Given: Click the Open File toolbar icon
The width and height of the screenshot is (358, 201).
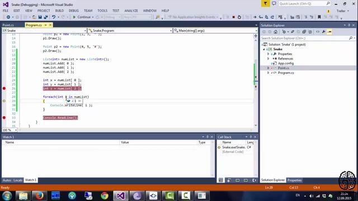Looking at the screenshot, I should 34,17.
